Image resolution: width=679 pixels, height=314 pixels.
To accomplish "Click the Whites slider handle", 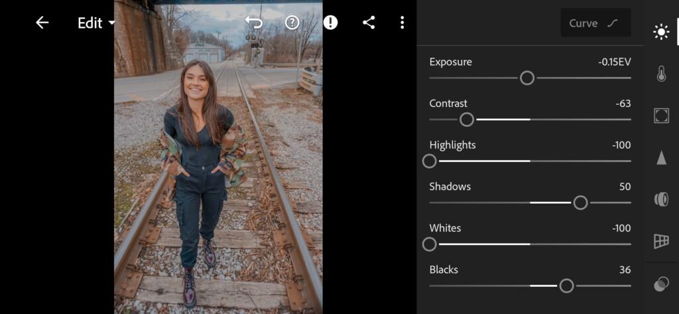I will pos(429,244).
